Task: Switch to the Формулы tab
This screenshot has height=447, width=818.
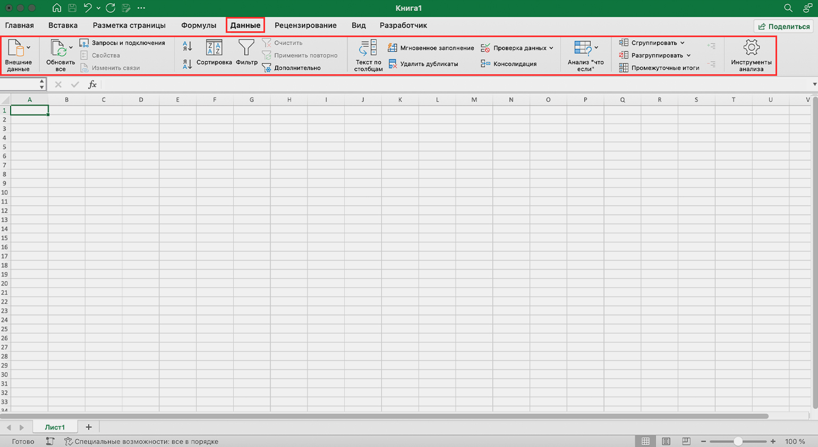Action: (x=199, y=25)
